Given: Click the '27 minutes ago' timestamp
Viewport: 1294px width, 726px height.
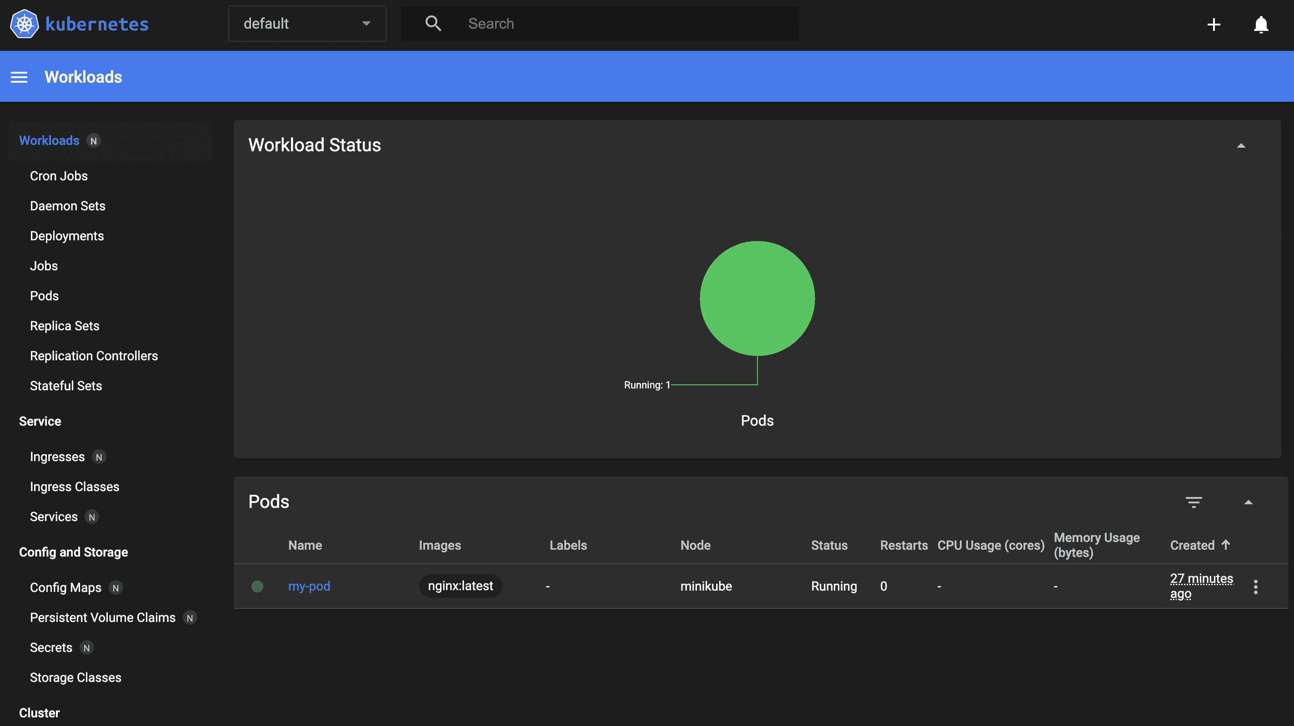Looking at the screenshot, I should click(x=1201, y=587).
